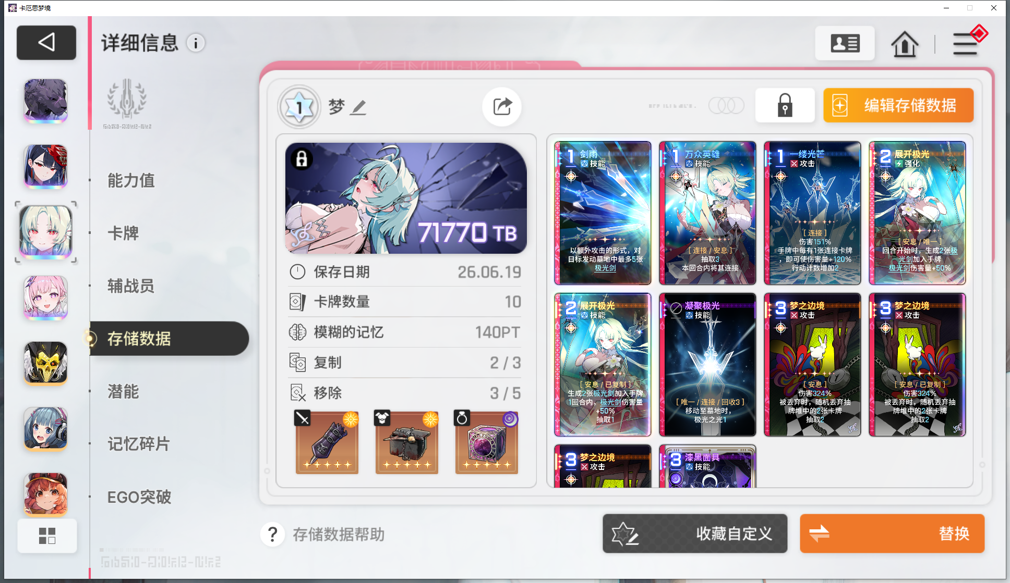The image size is (1010, 583).
Task: Click the share arrow icon
Action: (x=502, y=107)
